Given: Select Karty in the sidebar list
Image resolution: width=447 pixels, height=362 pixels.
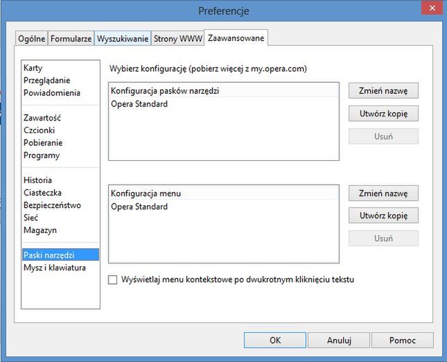Looking at the screenshot, I should 60,68.
